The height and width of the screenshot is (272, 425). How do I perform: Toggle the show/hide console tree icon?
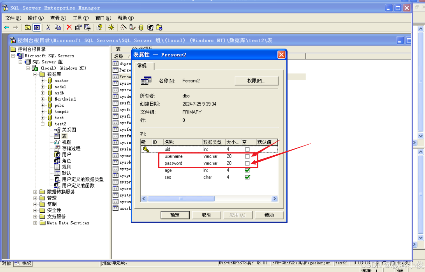pos(37,28)
